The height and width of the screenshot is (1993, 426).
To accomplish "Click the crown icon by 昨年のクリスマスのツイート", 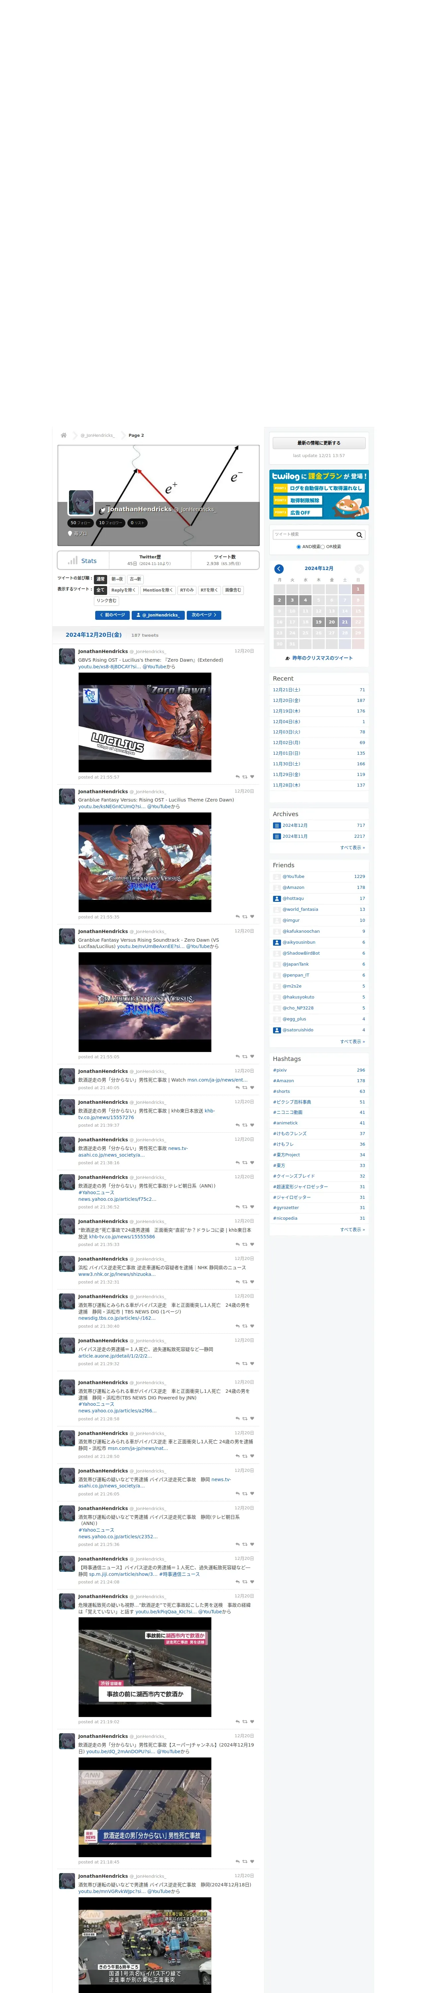I will (288, 658).
